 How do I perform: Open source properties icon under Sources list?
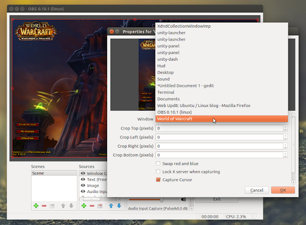pos(100,206)
